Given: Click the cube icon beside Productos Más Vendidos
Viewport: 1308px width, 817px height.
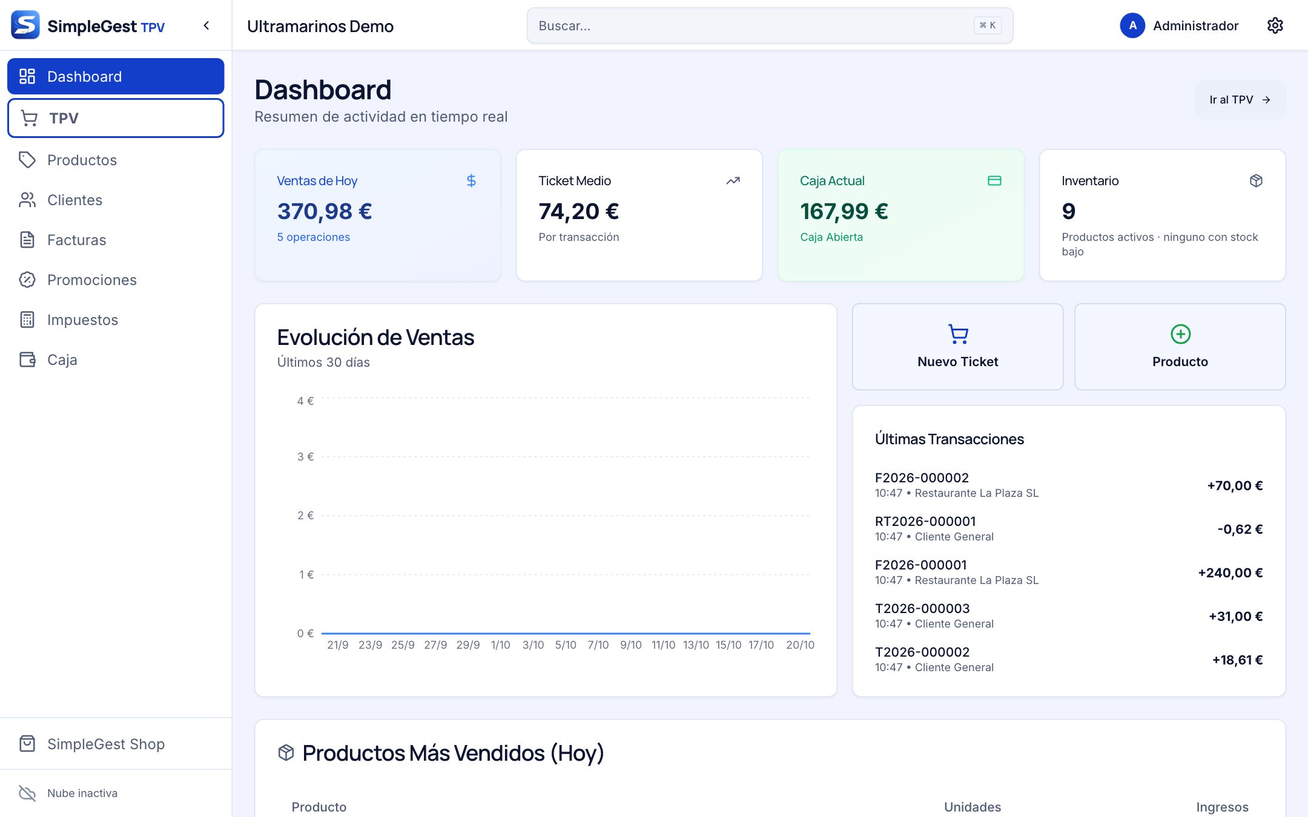Looking at the screenshot, I should coord(286,752).
